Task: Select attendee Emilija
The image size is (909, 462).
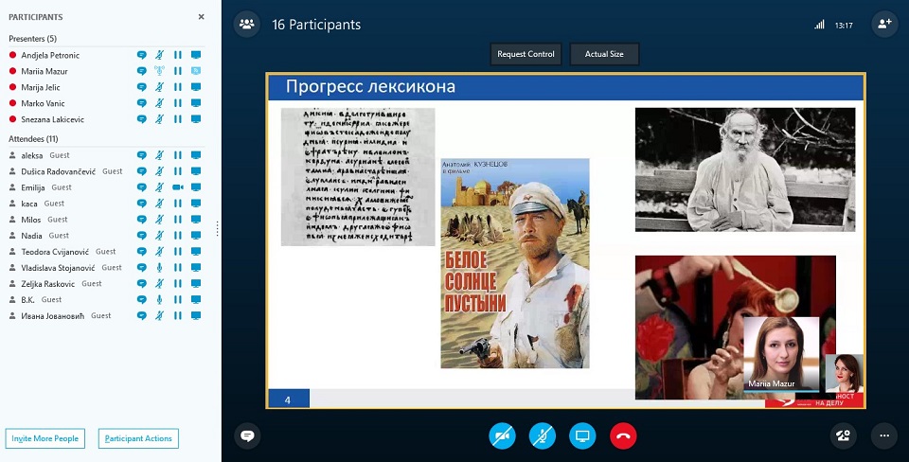Action: coord(33,187)
